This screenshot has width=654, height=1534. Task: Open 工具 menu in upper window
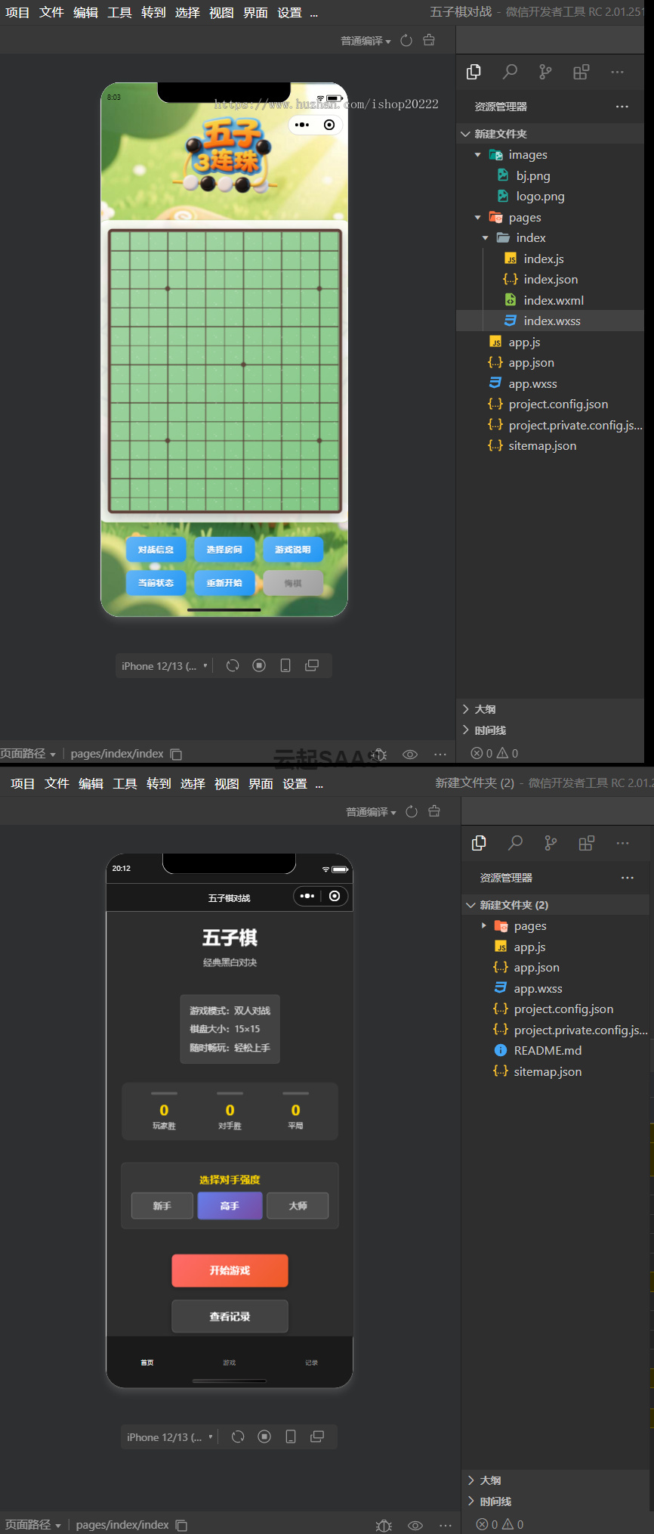click(119, 13)
